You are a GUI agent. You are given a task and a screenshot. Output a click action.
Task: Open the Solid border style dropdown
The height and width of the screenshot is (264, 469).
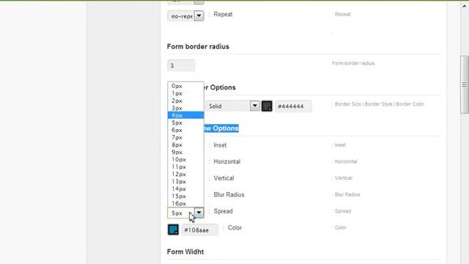tap(232, 106)
